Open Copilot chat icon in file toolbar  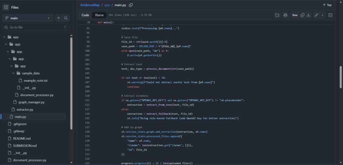click(x=285, y=15)
